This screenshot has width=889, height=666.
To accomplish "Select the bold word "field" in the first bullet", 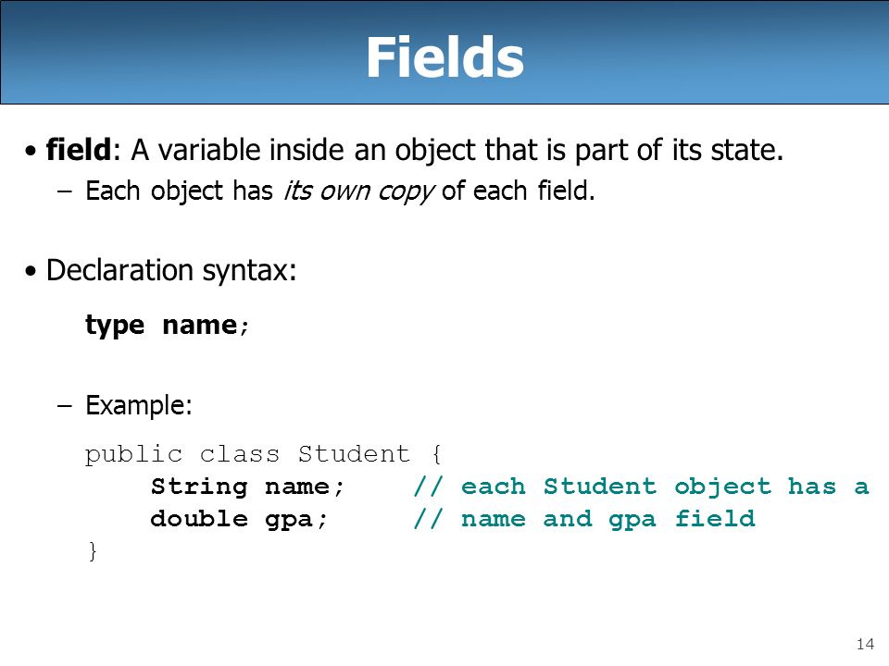I will click(x=79, y=150).
